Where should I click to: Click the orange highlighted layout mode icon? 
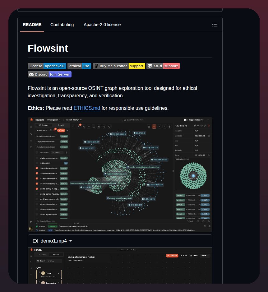[154, 127]
